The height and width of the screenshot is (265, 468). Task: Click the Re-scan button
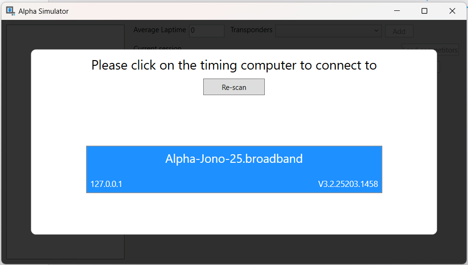(x=234, y=87)
